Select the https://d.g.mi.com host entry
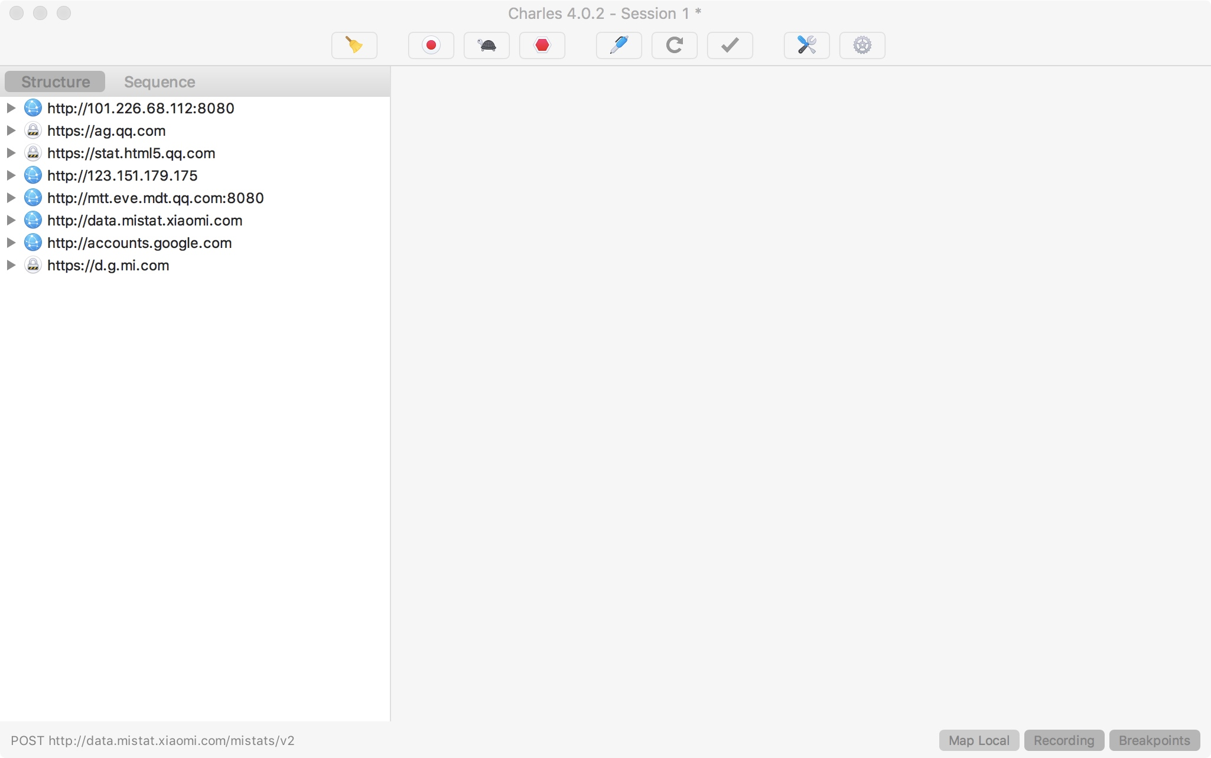 pyautogui.click(x=108, y=265)
